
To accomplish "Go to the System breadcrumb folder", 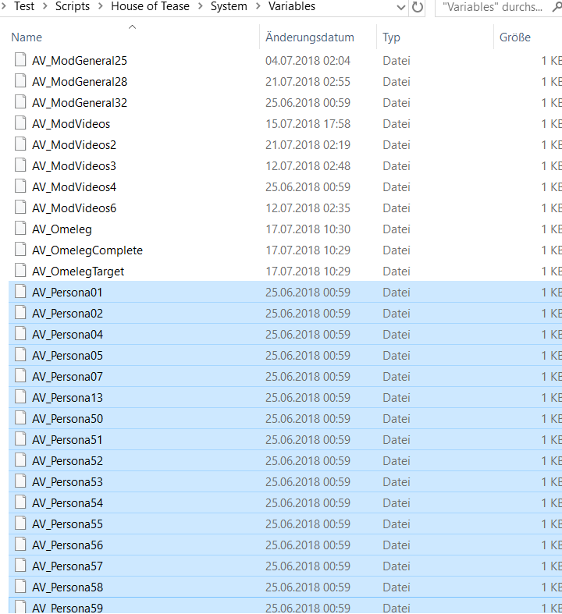I will point(229,6).
